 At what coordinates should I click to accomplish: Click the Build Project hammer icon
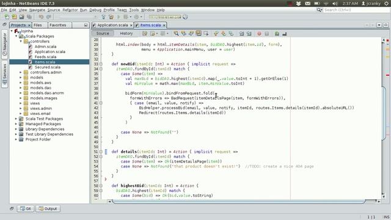[103, 17]
